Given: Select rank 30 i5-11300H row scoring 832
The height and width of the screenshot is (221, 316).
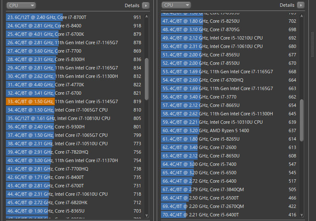Looking at the screenshot, I should tap(74, 76).
